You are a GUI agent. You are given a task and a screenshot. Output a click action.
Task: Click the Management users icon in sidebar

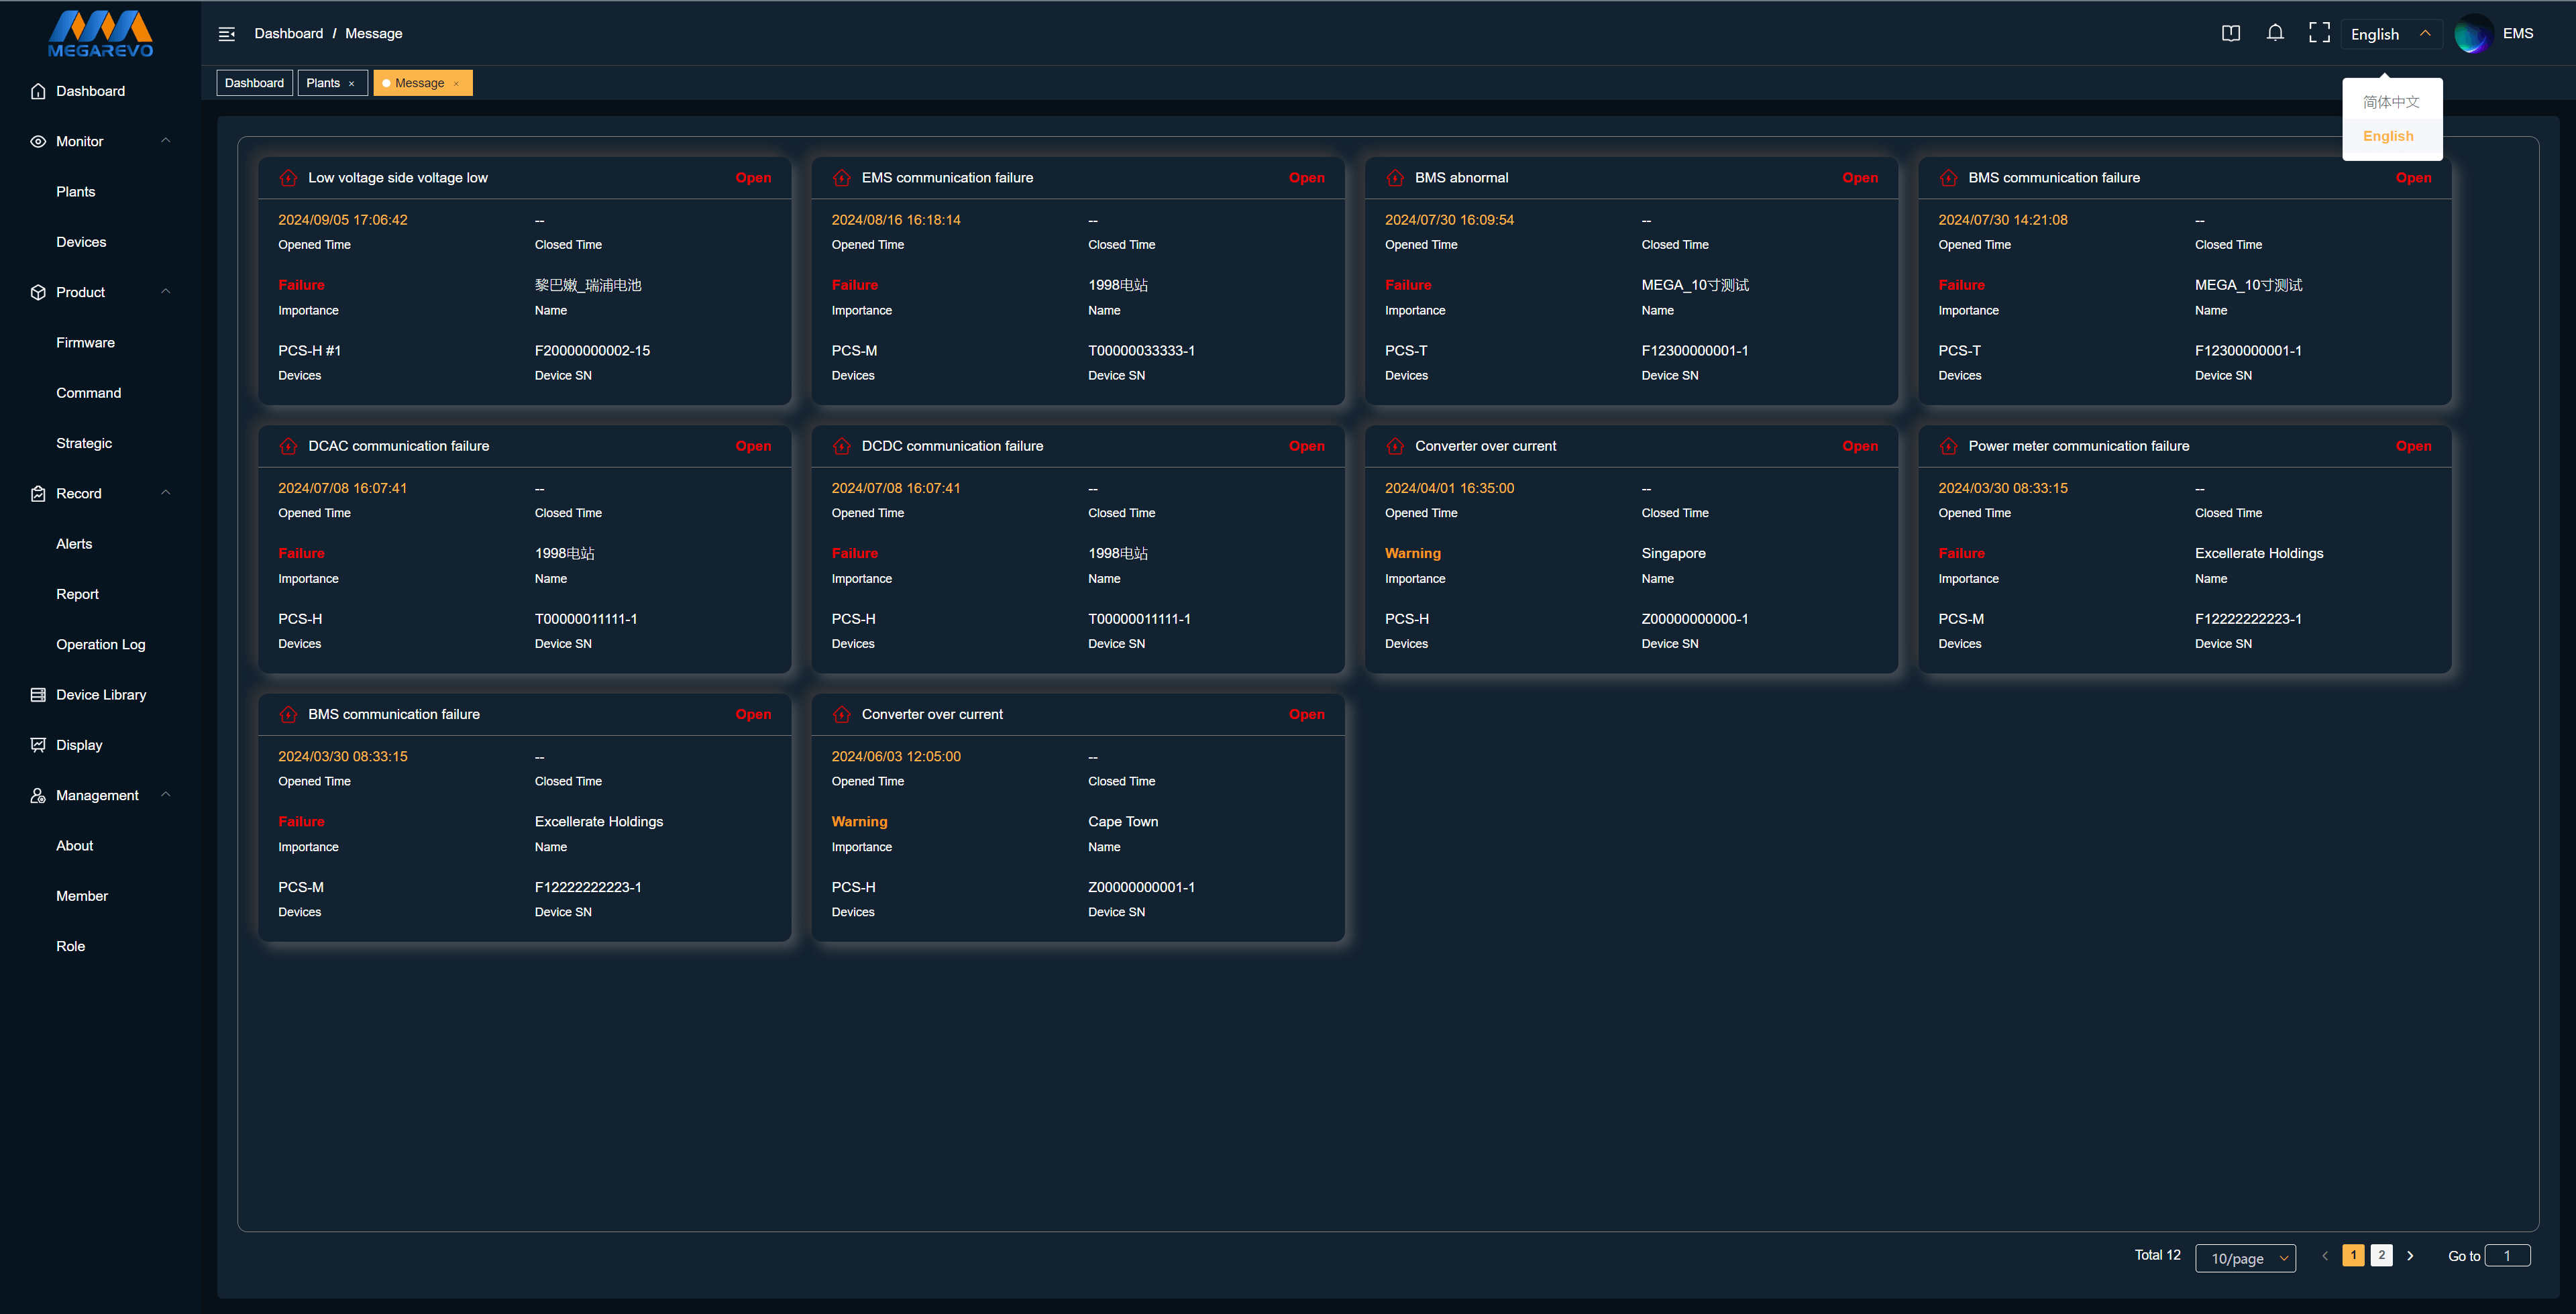click(38, 795)
